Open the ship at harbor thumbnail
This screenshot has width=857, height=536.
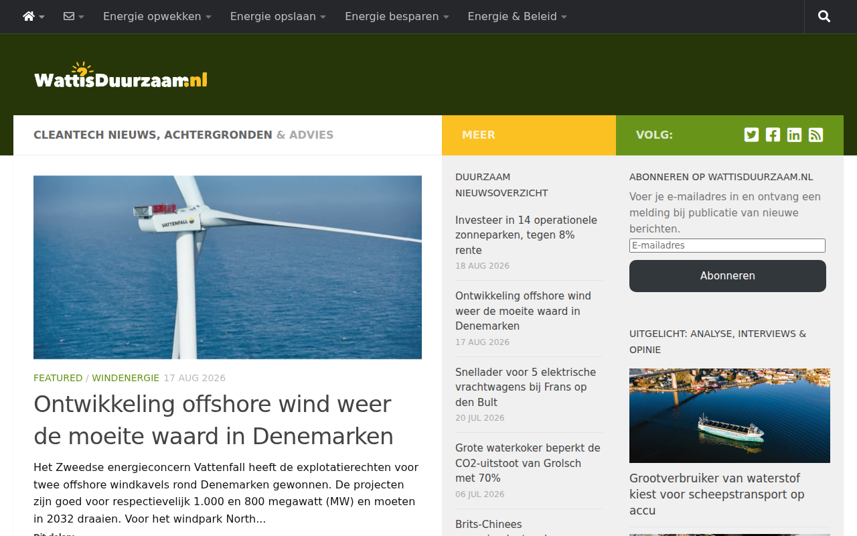click(x=730, y=415)
